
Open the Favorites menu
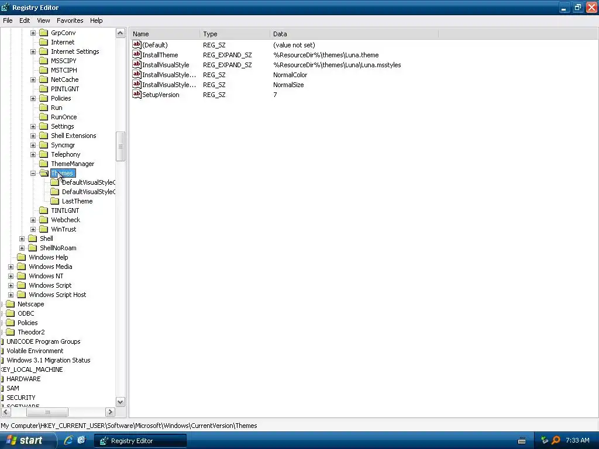pyautogui.click(x=70, y=20)
